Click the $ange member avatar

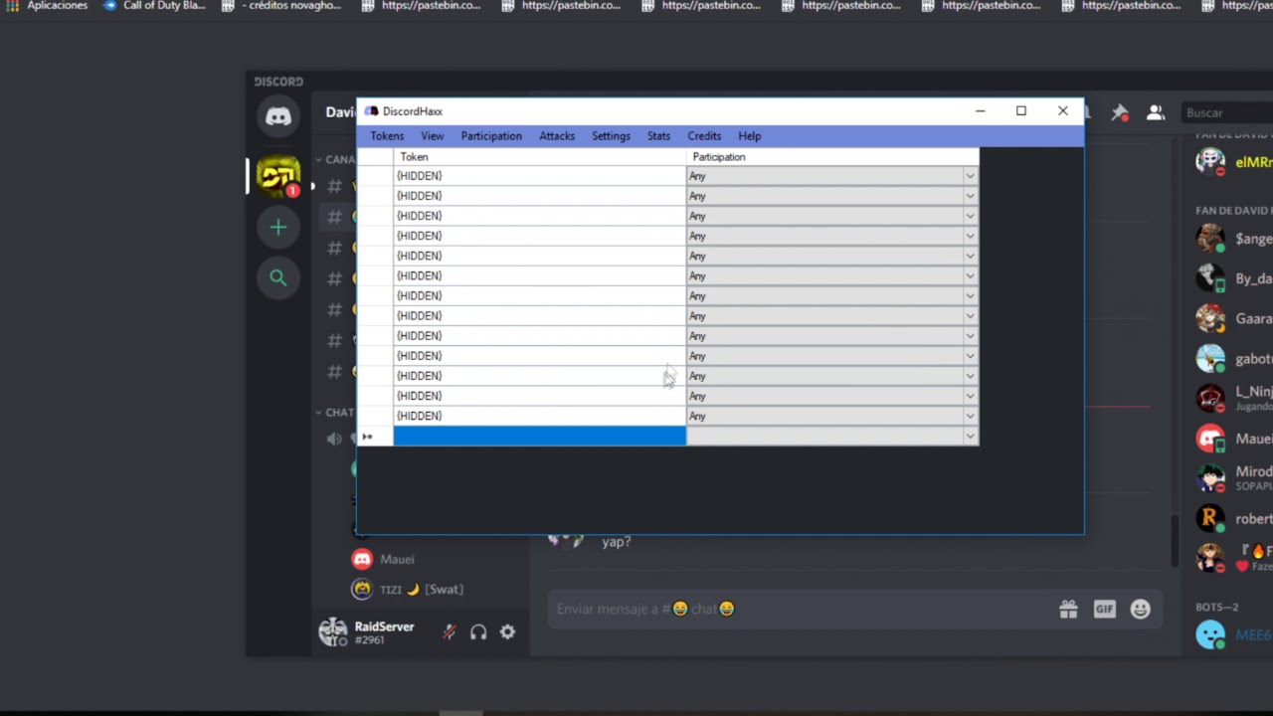[1210, 239]
